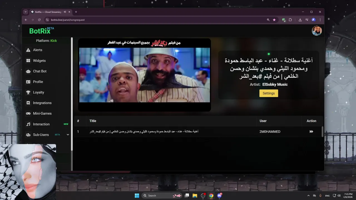356x200 pixels.
Task: Open the taskbar clock showing 7:45 PM
Action: coord(348,196)
